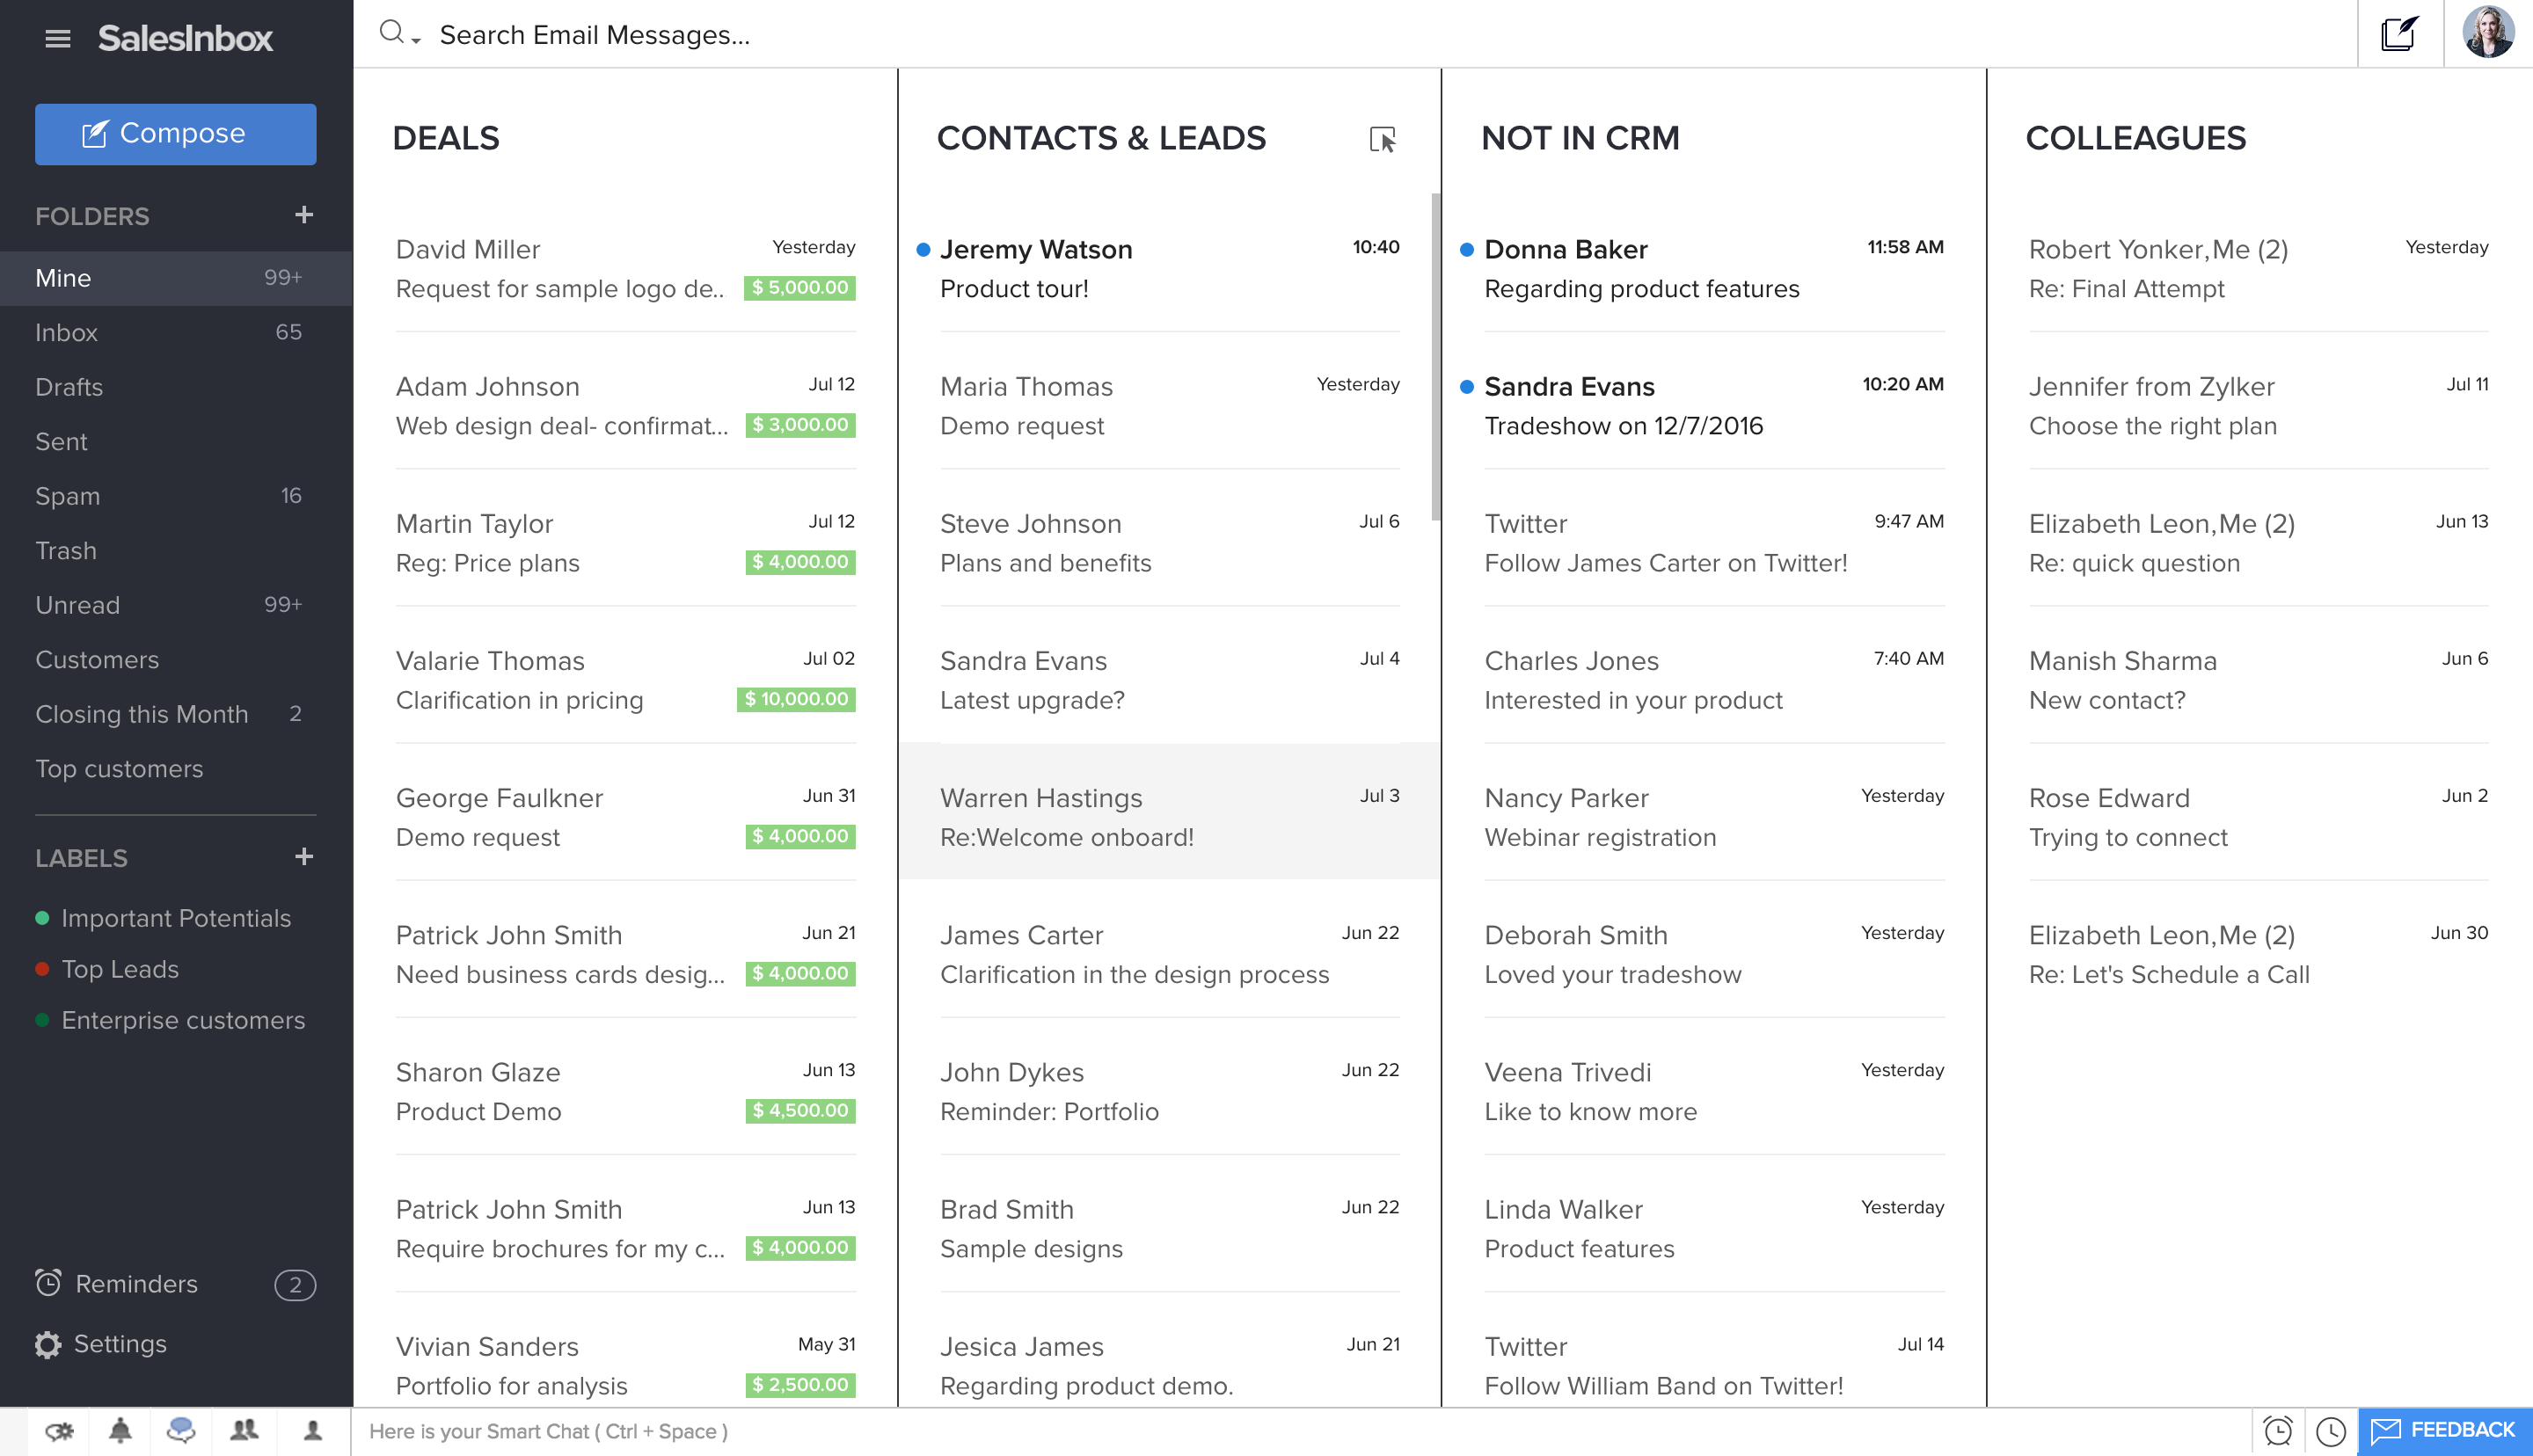The image size is (2533, 1456).
Task: Expand the search options dropdown arrow
Action: point(416,40)
